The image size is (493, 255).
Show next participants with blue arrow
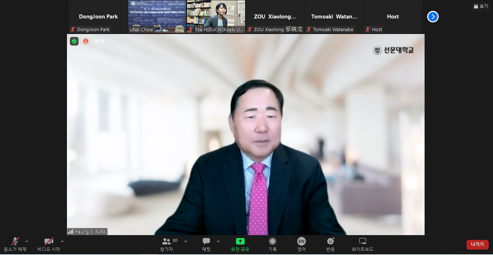click(x=433, y=17)
